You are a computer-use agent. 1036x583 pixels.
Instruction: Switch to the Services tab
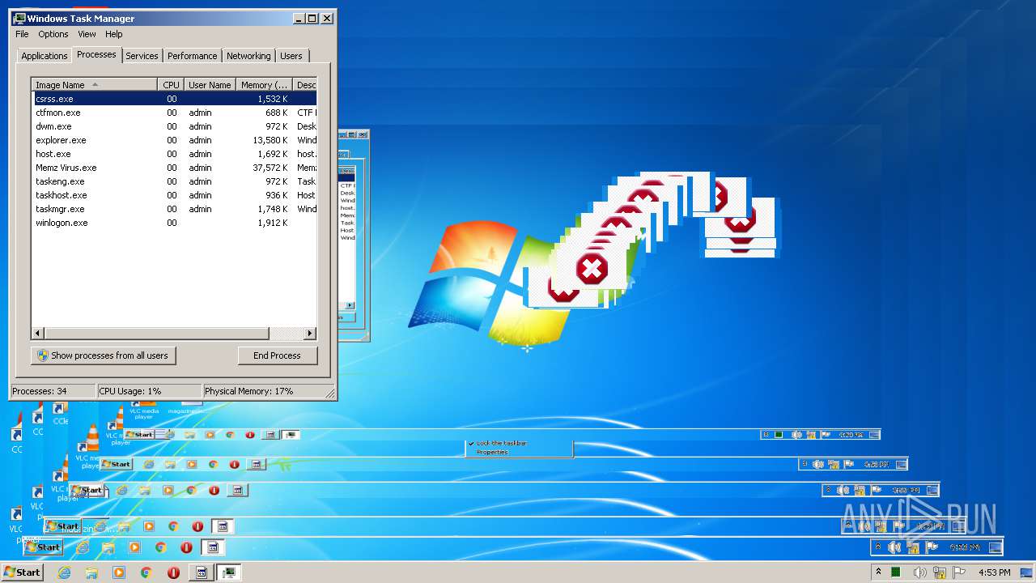pos(142,56)
